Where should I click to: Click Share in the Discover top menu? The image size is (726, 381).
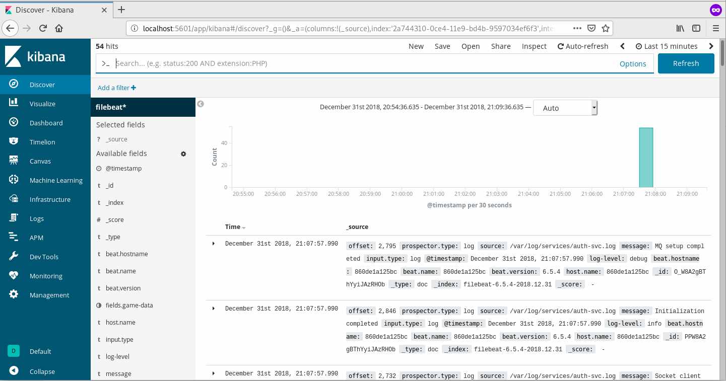(501, 46)
